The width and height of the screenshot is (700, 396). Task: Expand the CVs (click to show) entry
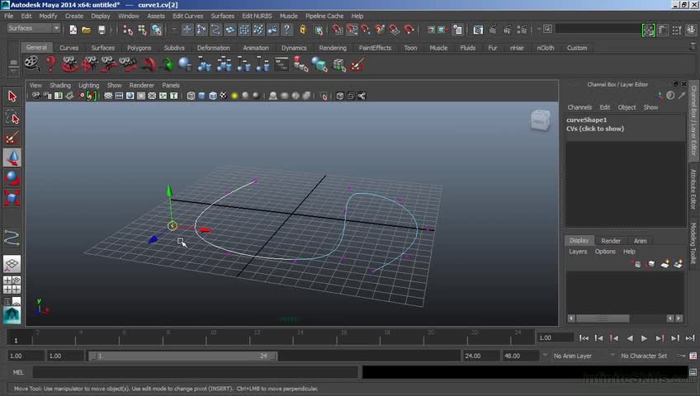(x=594, y=129)
